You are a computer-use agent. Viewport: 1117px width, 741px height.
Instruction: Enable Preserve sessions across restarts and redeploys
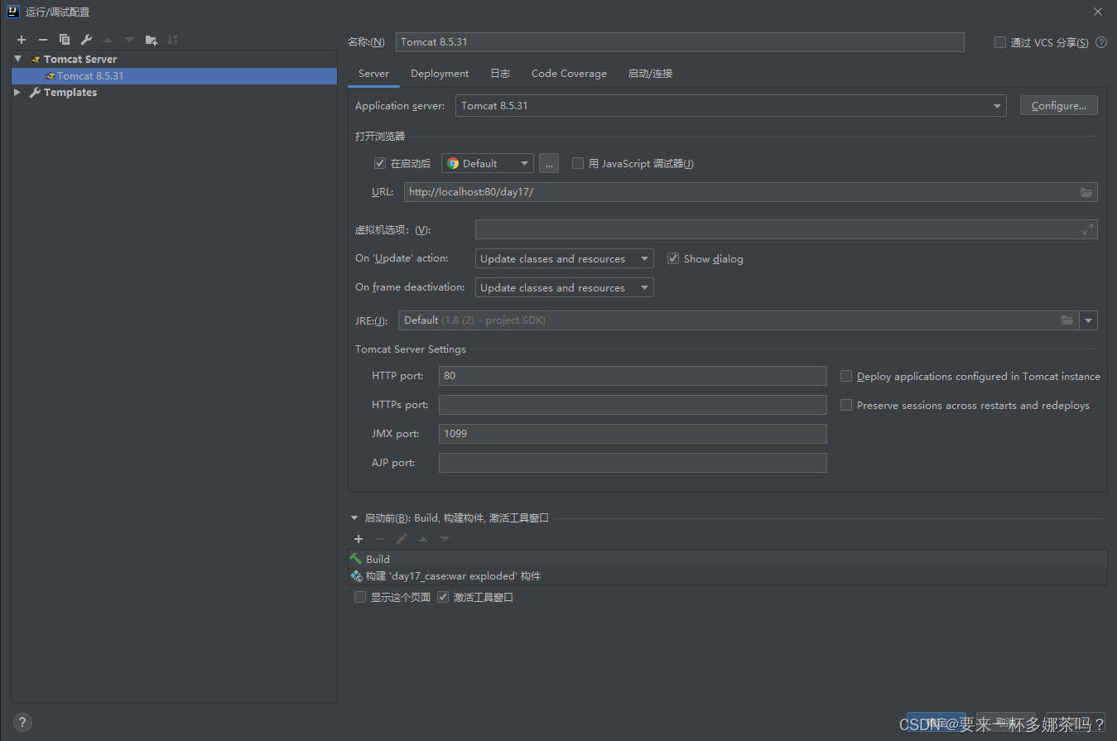846,405
